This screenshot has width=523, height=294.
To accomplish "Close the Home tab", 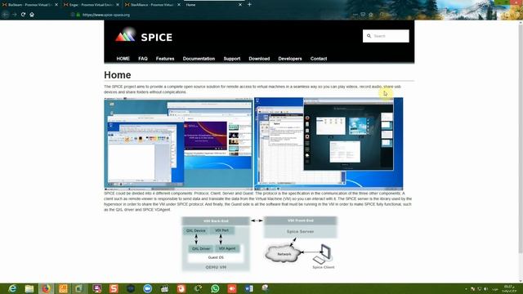I will 240,5.
